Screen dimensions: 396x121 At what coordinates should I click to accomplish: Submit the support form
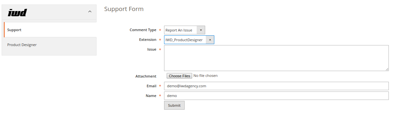[174, 105]
